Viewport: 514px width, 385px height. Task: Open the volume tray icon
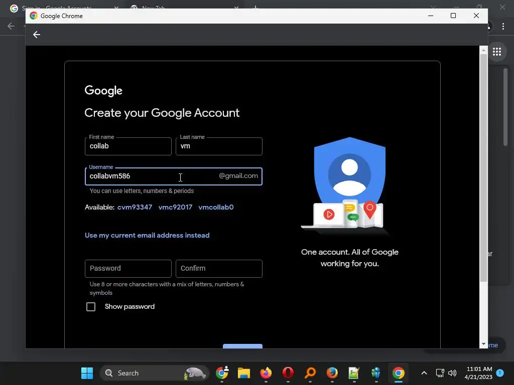452,373
